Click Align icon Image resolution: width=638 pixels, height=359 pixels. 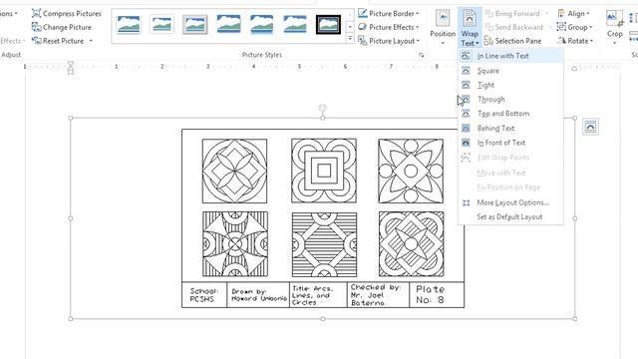click(x=561, y=13)
